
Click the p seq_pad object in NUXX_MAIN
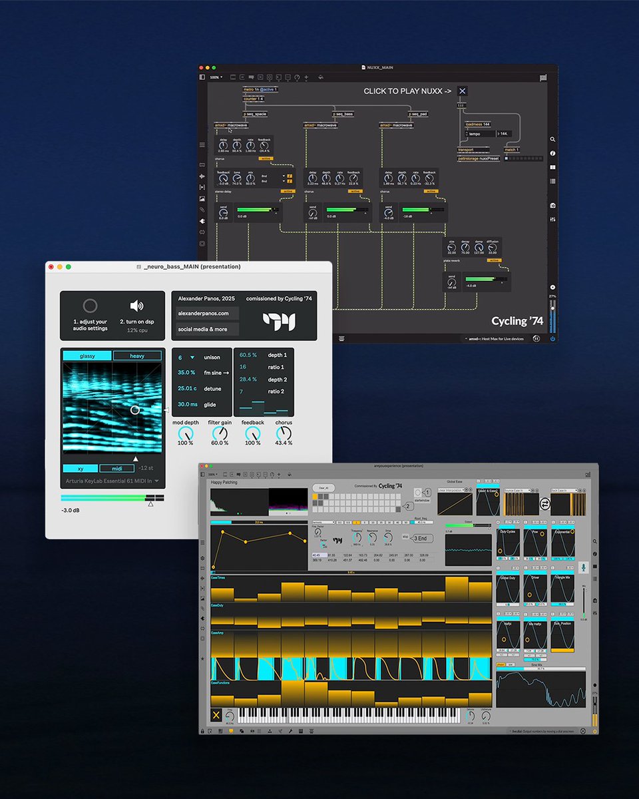pos(418,114)
